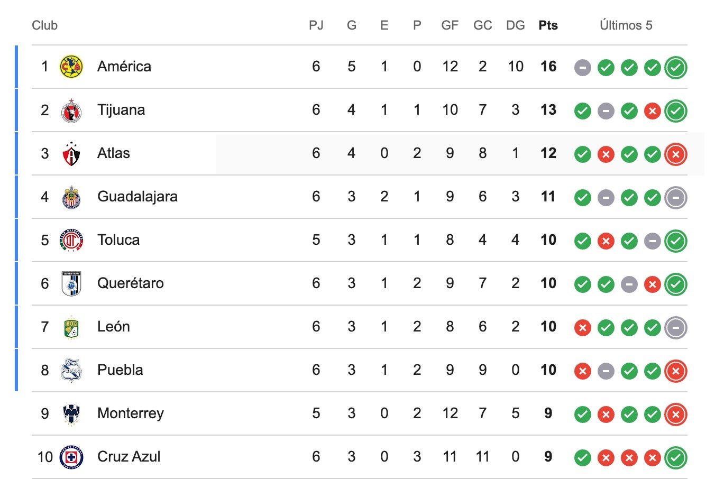Image resolution: width=715 pixels, height=479 pixels.
Task: Select Atlas's most recent loss indicator
Action: [x=676, y=154]
